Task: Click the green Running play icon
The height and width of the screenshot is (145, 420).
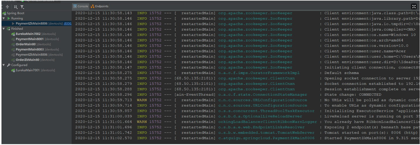Action: point(8,18)
